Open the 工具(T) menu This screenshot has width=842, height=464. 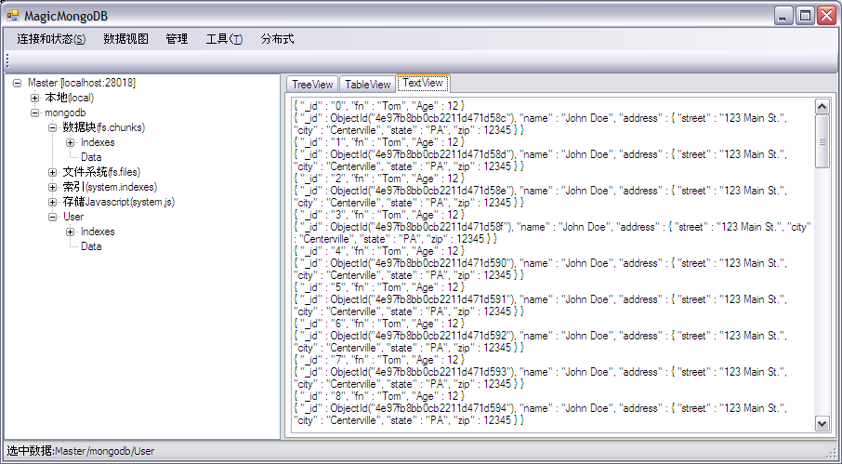(224, 39)
